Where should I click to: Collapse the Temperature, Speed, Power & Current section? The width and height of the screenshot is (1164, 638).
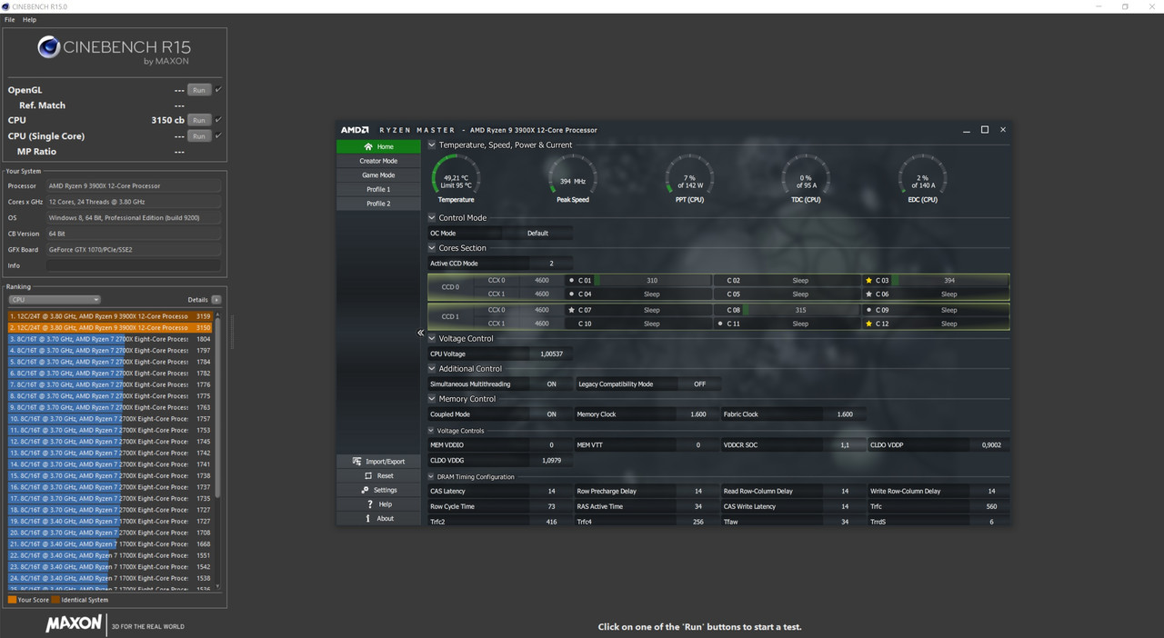tap(433, 145)
